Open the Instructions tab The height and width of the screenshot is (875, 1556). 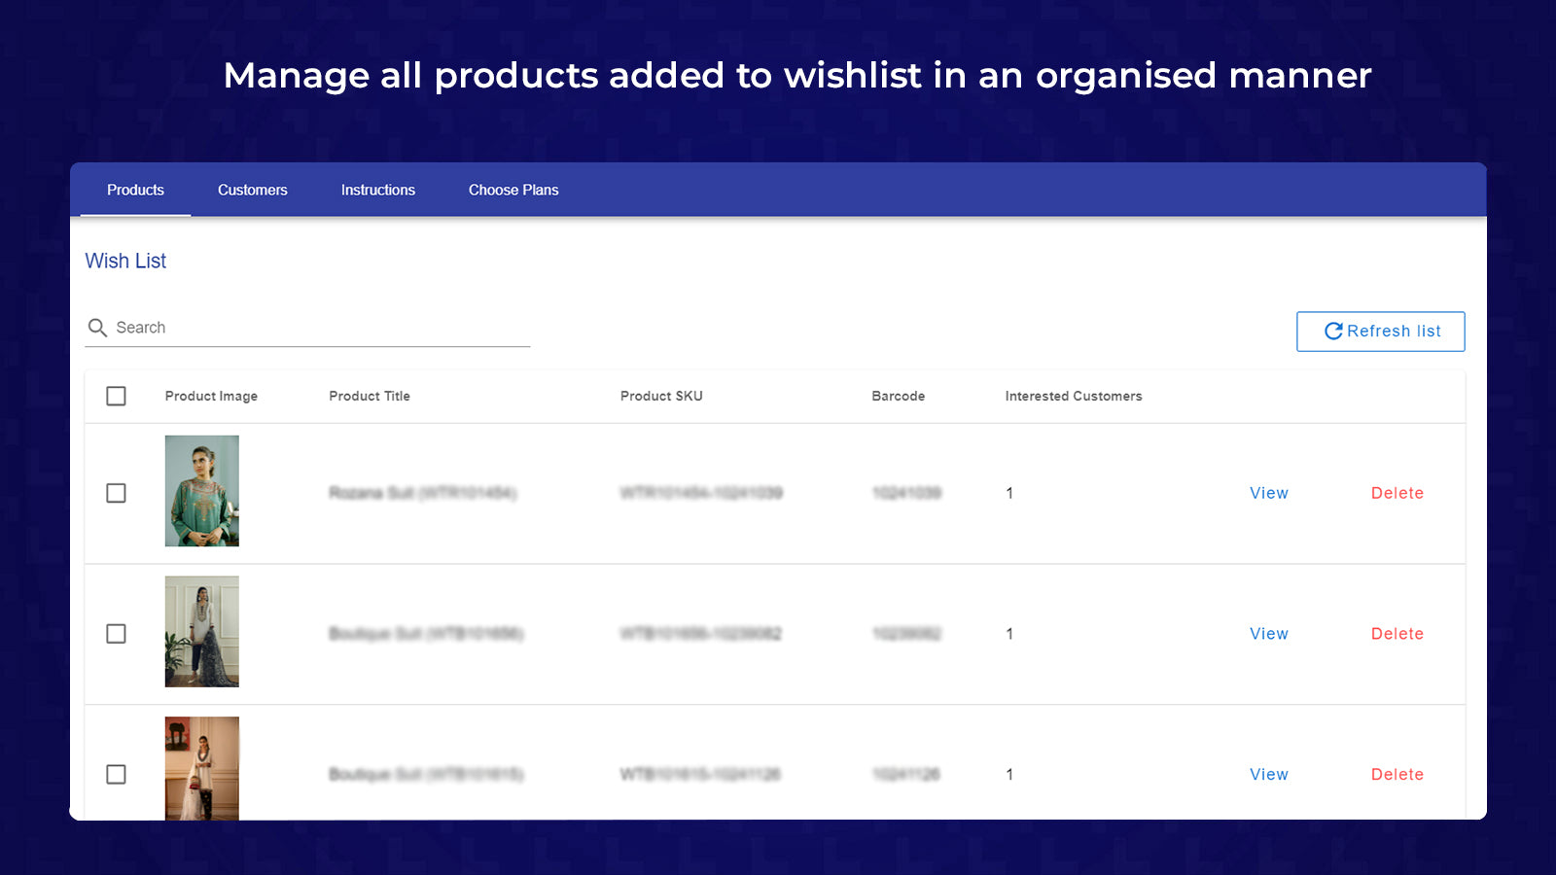(x=378, y=190)
